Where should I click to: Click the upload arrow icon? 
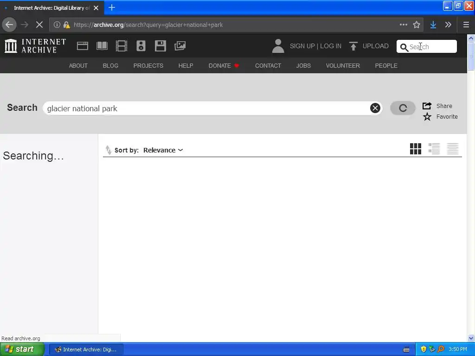coord(353,46)
